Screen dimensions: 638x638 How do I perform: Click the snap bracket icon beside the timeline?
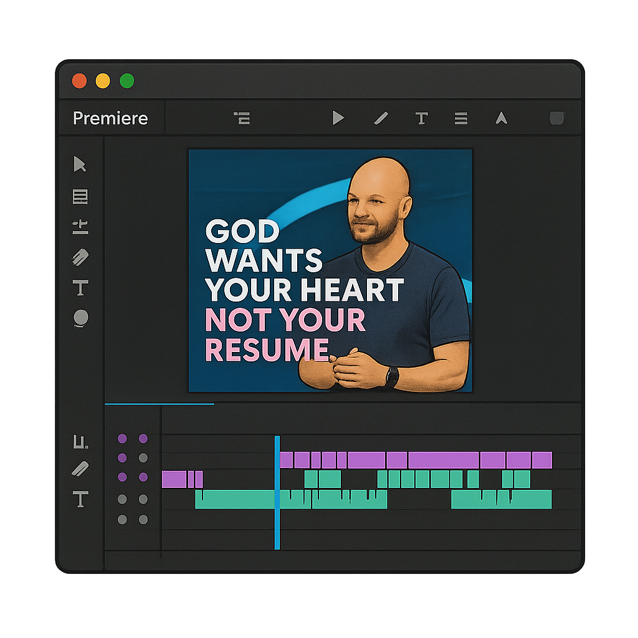80,442
